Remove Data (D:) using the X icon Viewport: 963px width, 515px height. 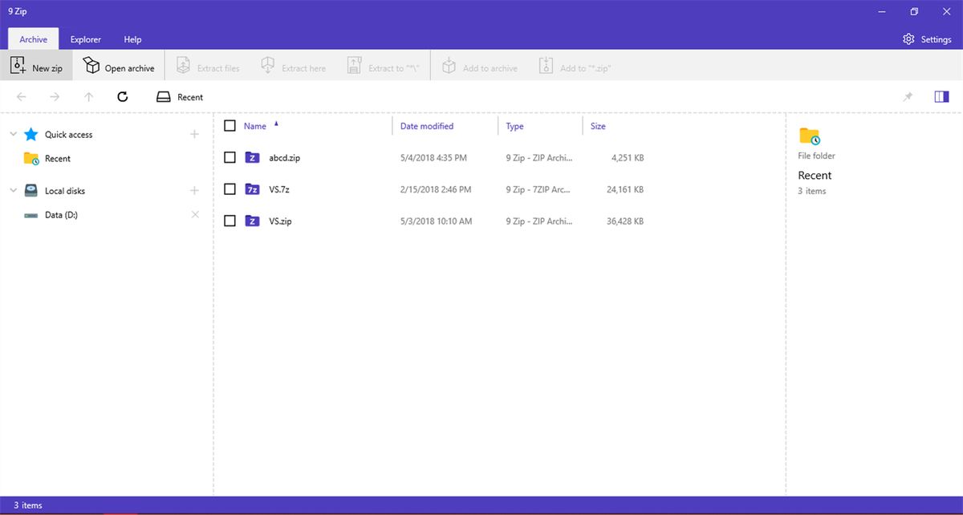pos(195,215)
